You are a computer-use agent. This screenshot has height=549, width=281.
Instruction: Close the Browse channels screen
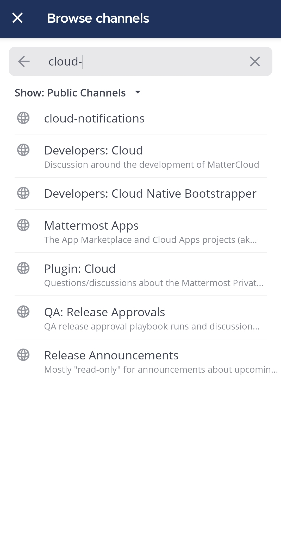pos(17,18)
